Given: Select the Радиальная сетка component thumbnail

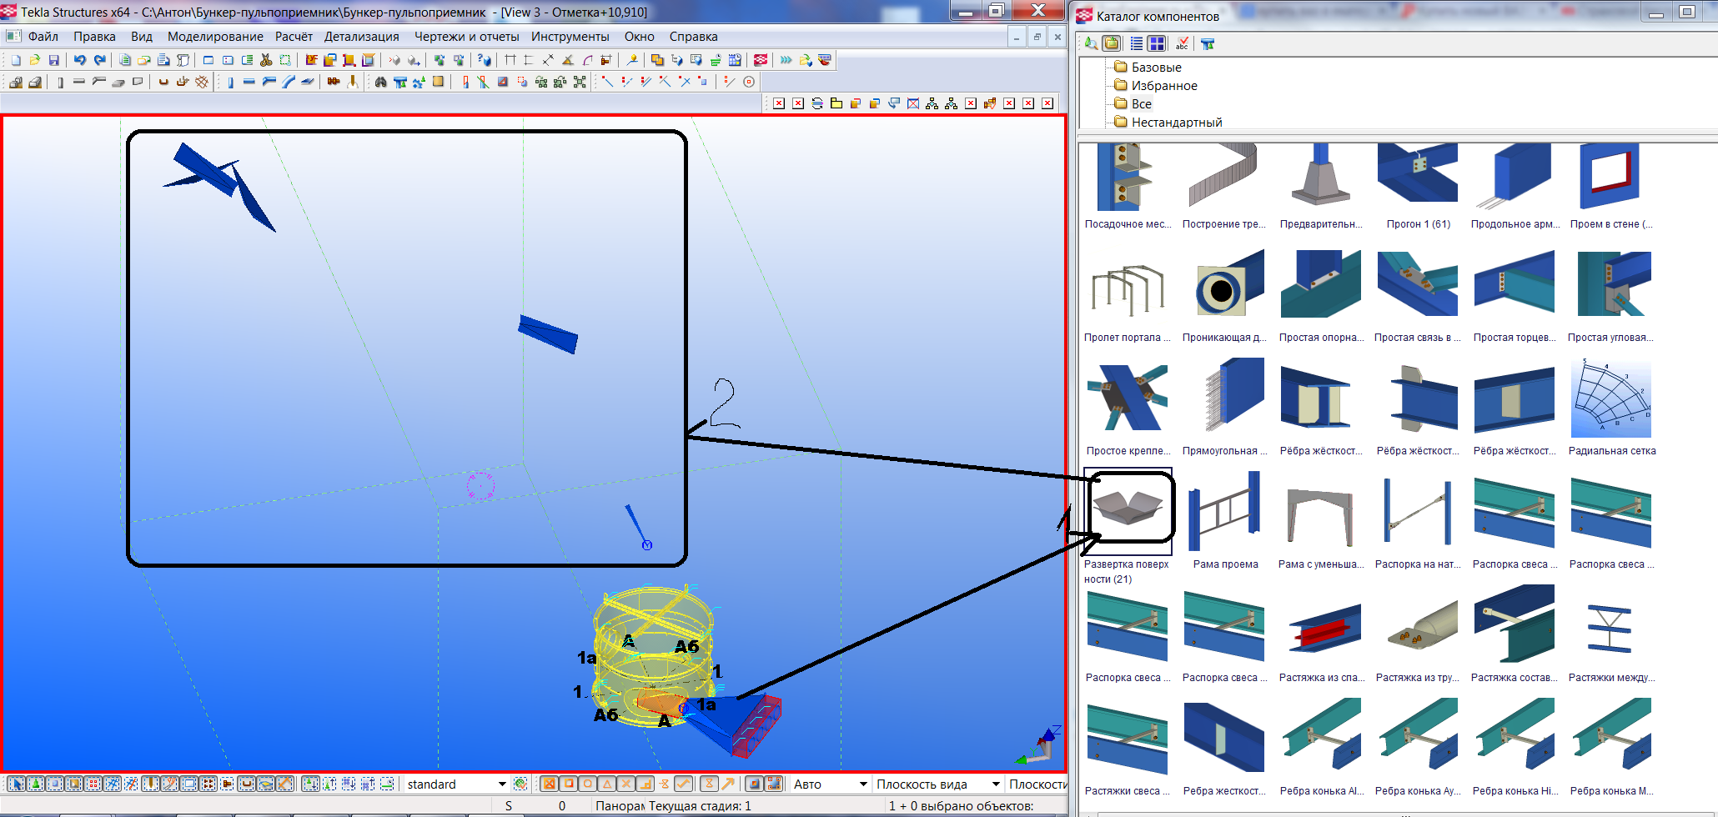Looking at the screenshot, I should tap(1611, 400).
